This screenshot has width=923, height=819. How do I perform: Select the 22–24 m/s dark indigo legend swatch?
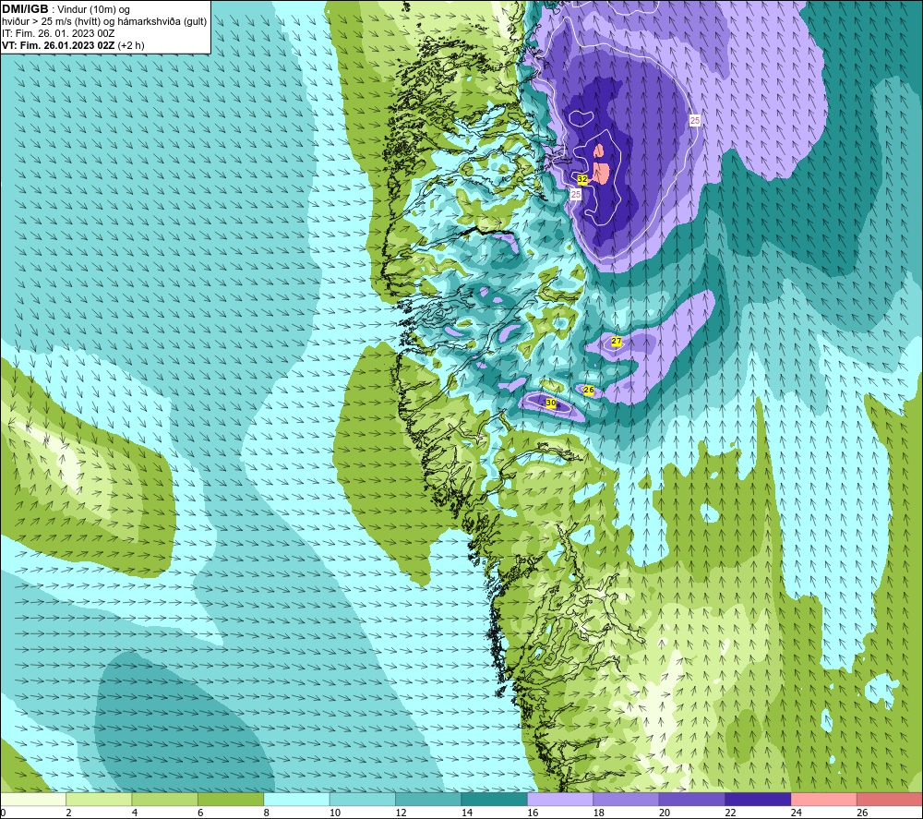click(758, 799)
